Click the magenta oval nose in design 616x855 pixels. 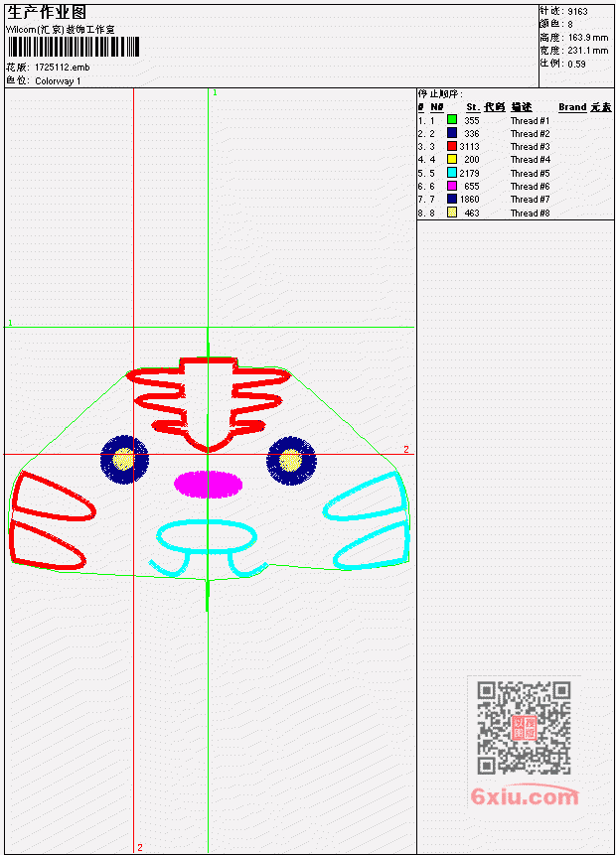click(x=209, y=485)
